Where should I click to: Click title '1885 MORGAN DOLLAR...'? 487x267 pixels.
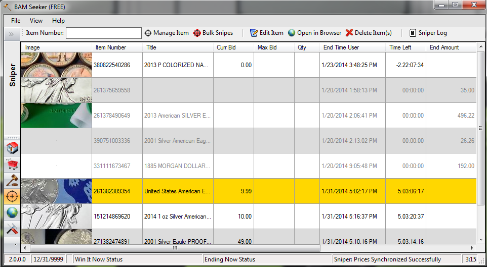[177, 166]
